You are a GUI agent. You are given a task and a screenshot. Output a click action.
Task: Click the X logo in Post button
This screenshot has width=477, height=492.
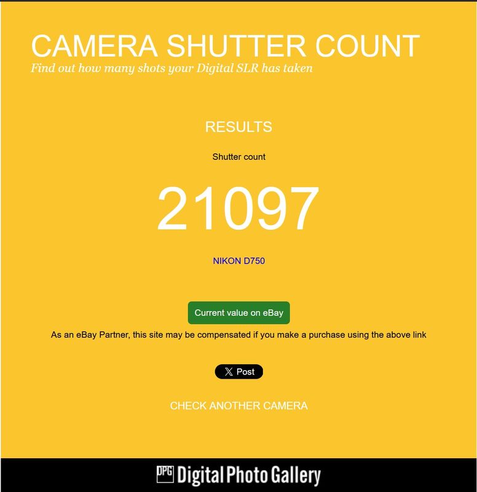pyautogui.click(x=229, y=372)
